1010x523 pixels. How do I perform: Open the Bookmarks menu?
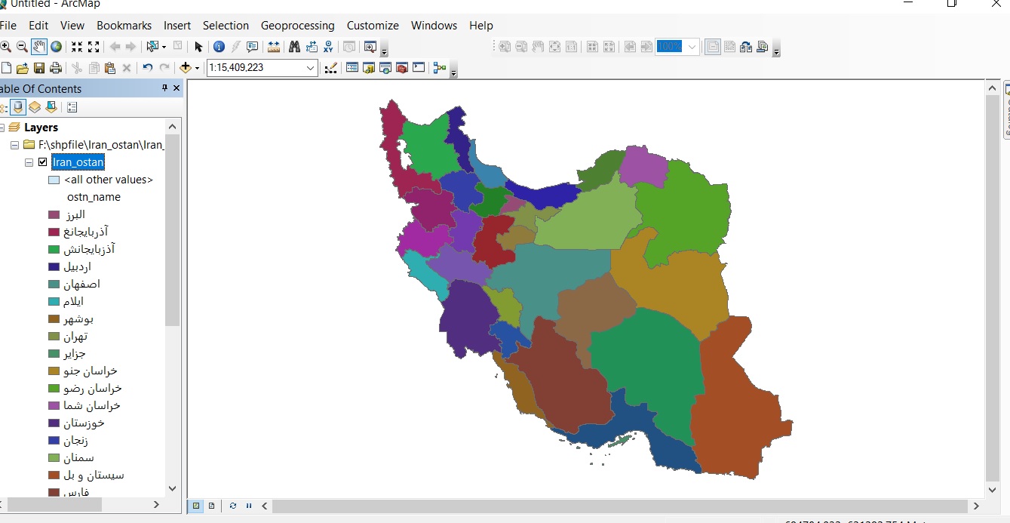[x=124, y=26]
